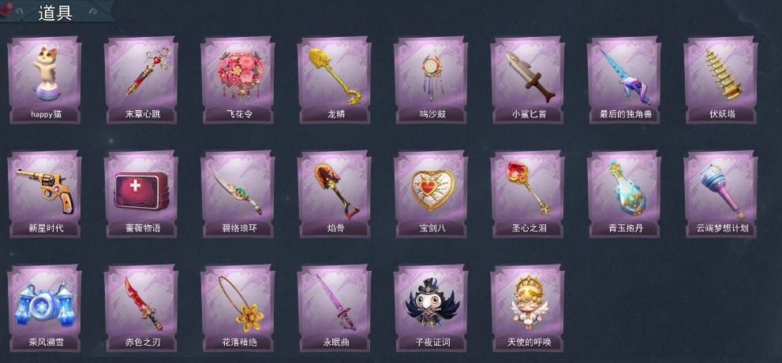Select the 圣心之泪 ruby scepter
This screenshot has height=363, width=782.
(528, 194)
